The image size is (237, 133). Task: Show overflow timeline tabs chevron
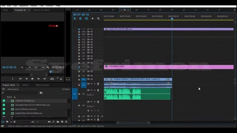click(235, 10)
